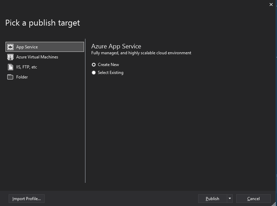277x206 pixels.
Task: Click the Azure App Service heading
Action: tap(116, 46)
